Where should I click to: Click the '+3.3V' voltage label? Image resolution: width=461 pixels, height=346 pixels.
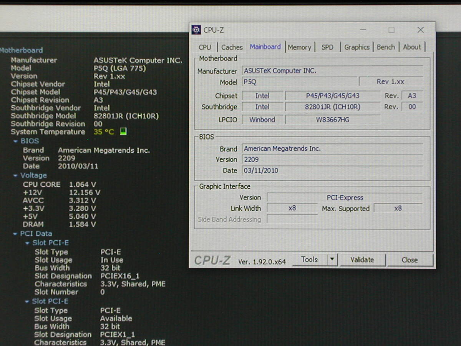click(x=33, y=209)
